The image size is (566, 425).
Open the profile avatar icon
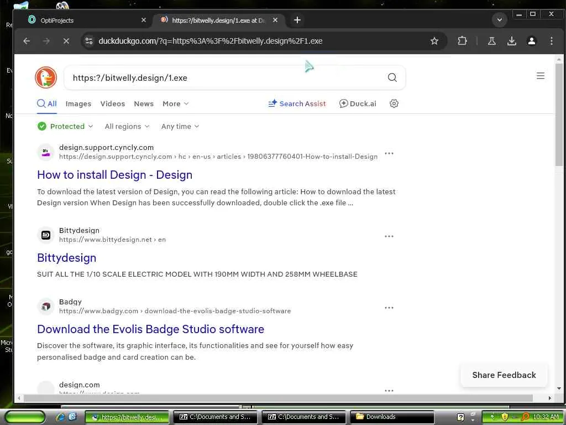(x=531, y=41)
